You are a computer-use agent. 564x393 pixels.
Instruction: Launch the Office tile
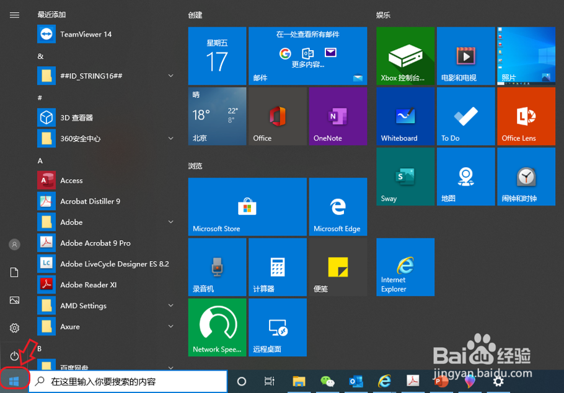pos(277,116)
